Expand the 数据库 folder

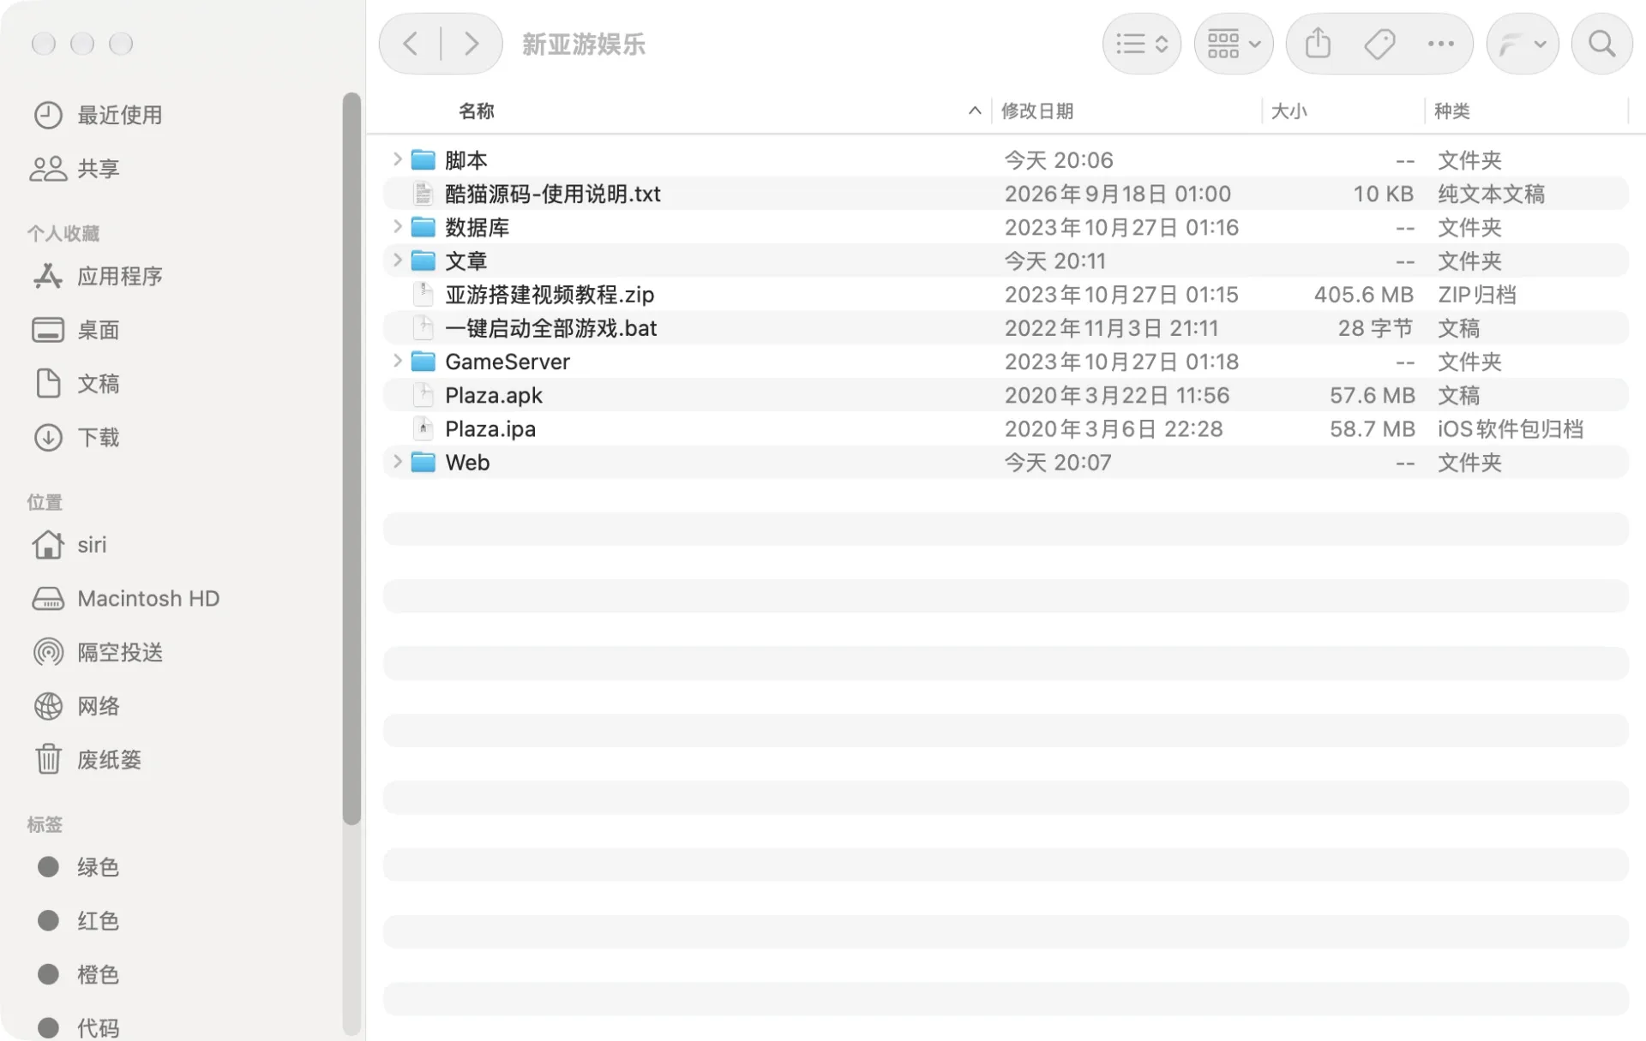[397, 226]
